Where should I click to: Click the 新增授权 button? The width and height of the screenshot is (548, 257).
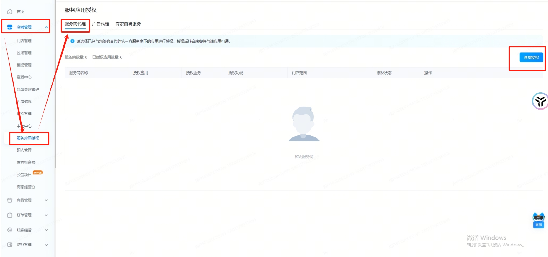(531, 58)
